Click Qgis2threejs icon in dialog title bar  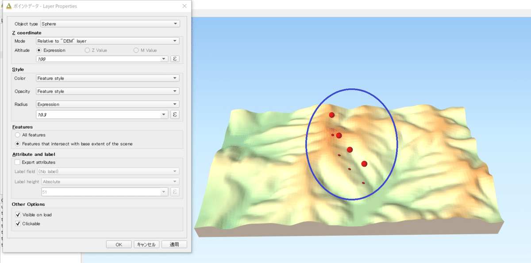coord(9,6)
